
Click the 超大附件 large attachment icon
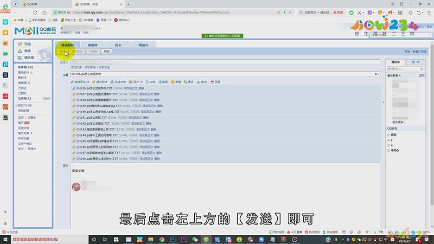coord(94,82)
